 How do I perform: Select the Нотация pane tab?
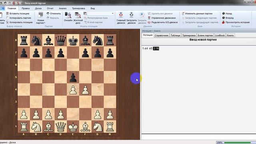point(148,35)
